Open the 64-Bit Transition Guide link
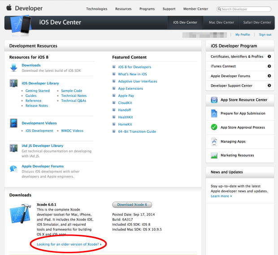 coord(137,132)
